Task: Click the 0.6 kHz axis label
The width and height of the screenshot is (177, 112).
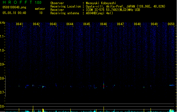Action: [x=2, y=106]
